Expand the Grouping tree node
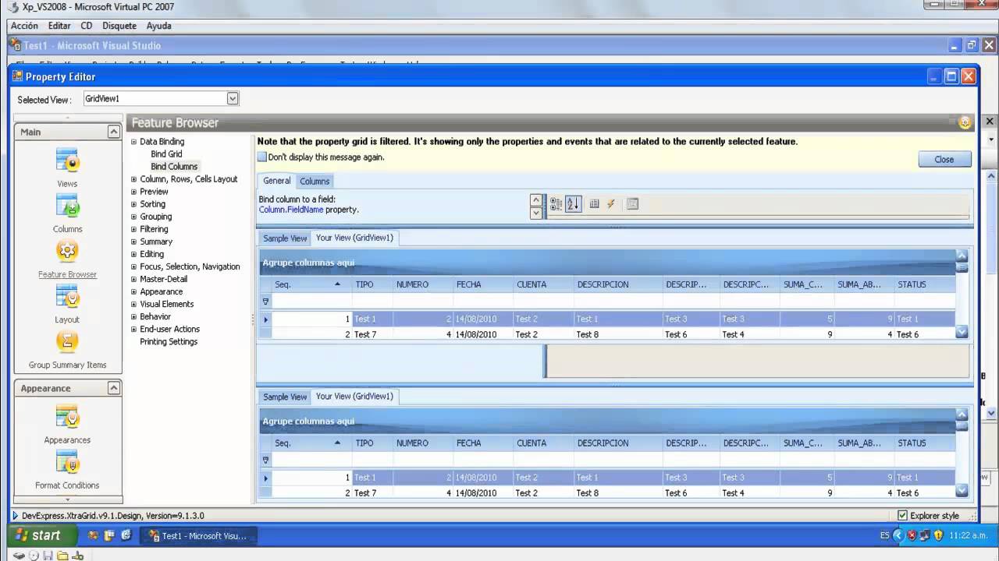999x561 pixels. click(x=133, y=217)
